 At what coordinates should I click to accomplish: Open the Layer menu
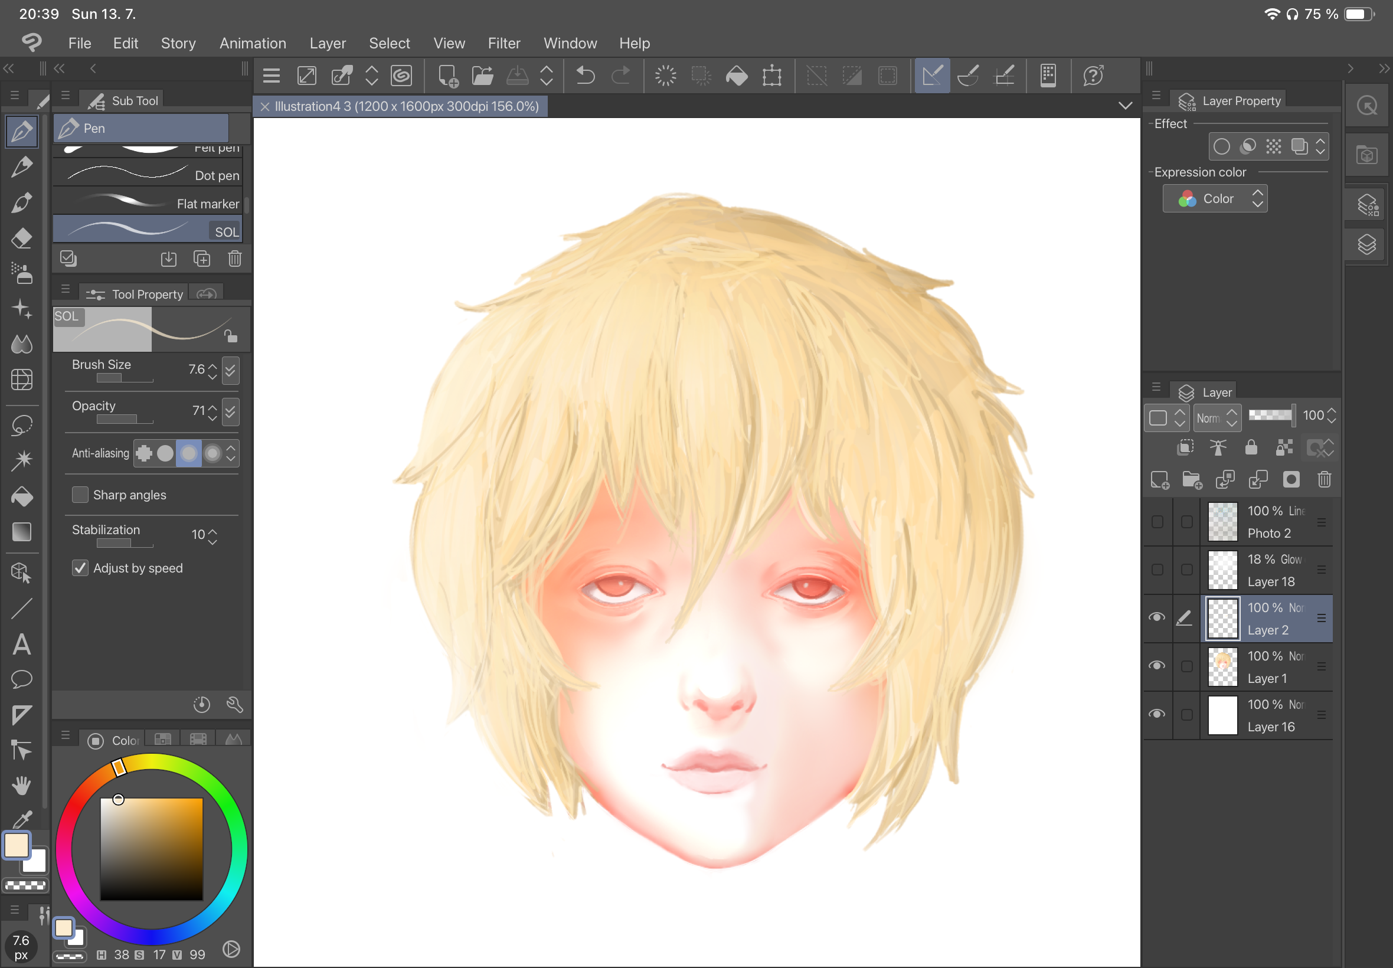(328, 43)
